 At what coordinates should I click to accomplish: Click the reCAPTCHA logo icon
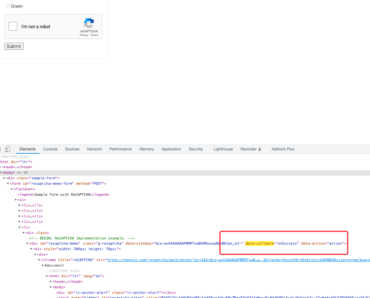tap(89, 24)
